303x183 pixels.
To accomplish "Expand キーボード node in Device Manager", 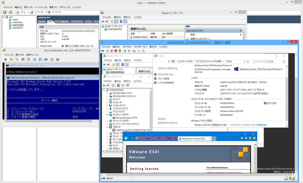I will point(107,99).
